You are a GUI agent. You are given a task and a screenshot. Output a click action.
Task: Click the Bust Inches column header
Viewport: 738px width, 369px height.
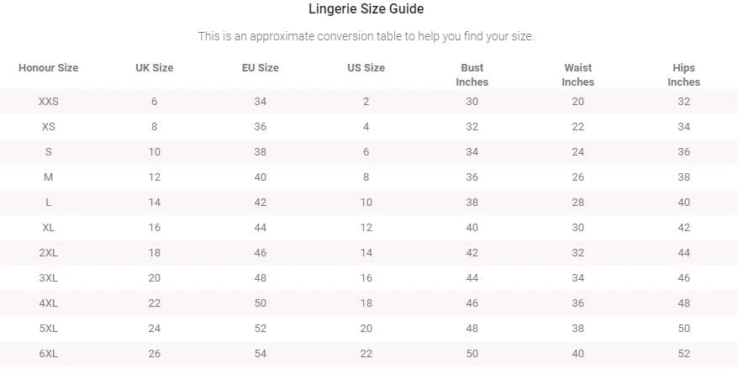click(472, 75)
